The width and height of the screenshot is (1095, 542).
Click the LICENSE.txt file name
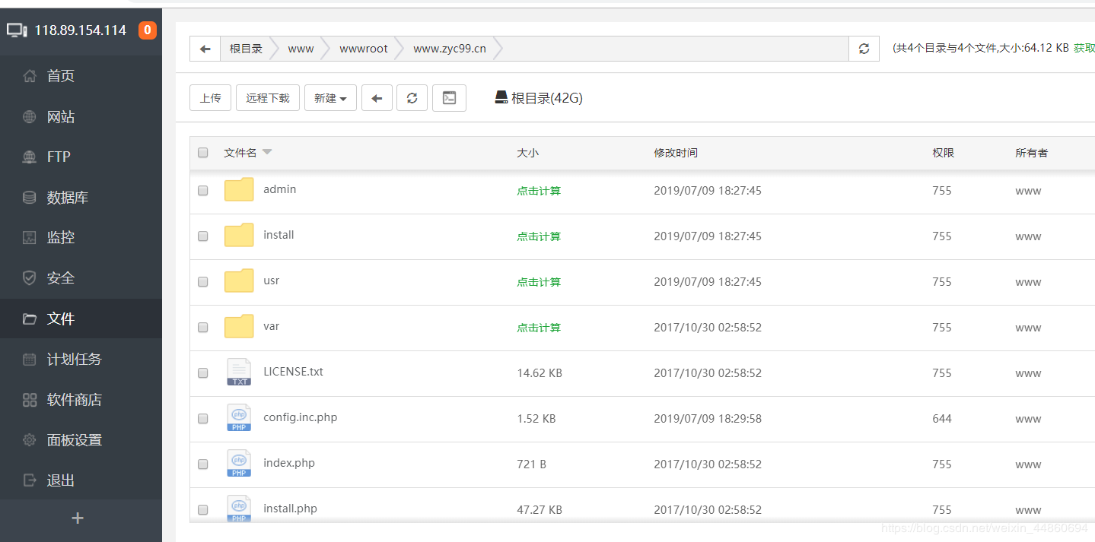pos(294,372)
